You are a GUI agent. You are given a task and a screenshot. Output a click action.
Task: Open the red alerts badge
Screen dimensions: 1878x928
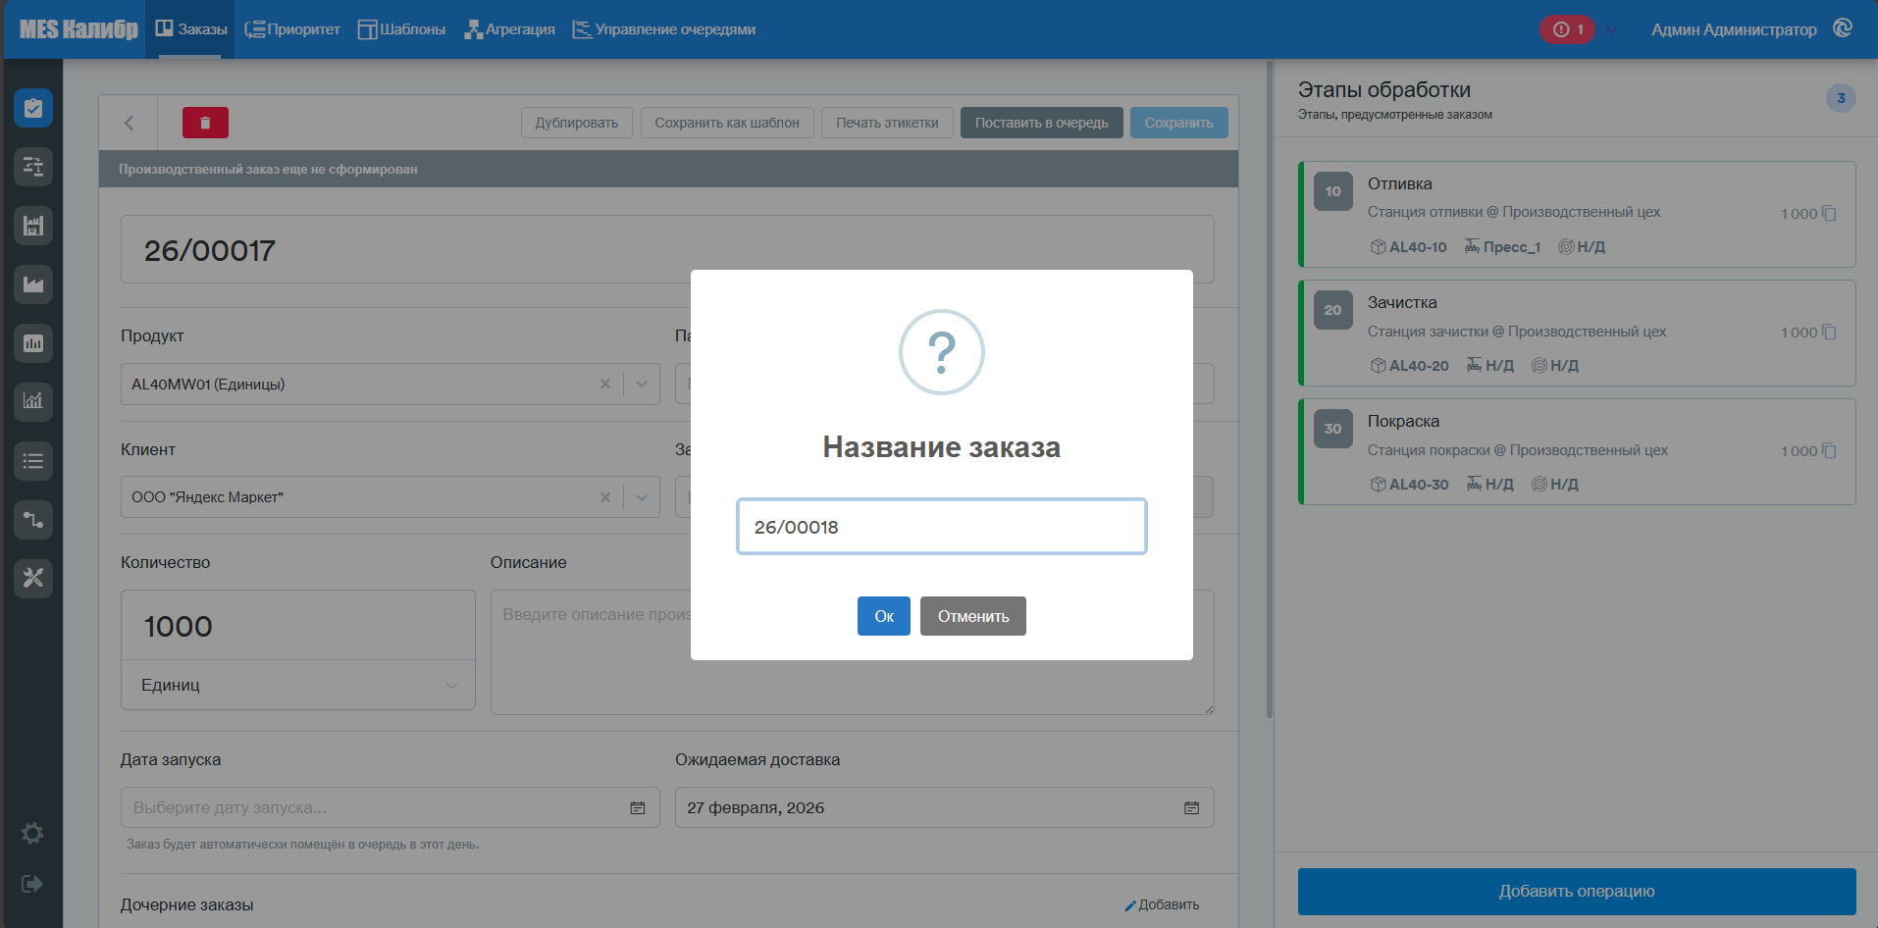point(1567,29)
